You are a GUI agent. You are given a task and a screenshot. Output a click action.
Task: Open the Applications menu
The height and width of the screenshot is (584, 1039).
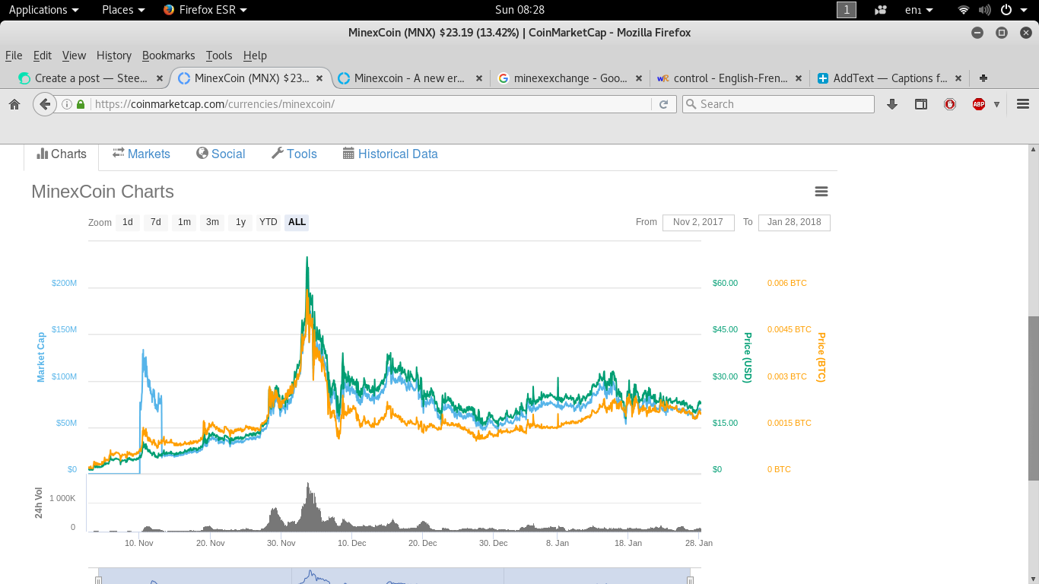[x=43, y=10]
